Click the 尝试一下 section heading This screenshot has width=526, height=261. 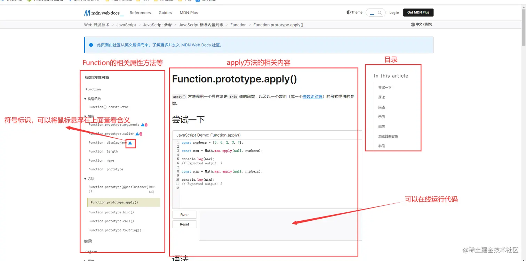(x=188, y=120)
